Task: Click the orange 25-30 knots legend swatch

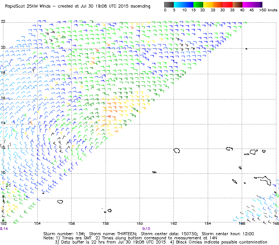Action: click(218, 5)
